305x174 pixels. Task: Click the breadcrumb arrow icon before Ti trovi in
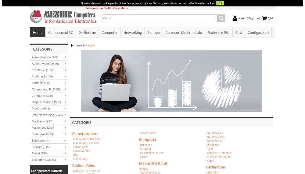point(72,46)
